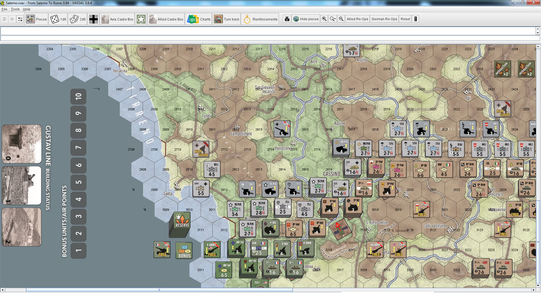Select the Lehr 5-5 counter near Gaeta
The width and height of the screenshot is (541, 304).
pos(201,189)
